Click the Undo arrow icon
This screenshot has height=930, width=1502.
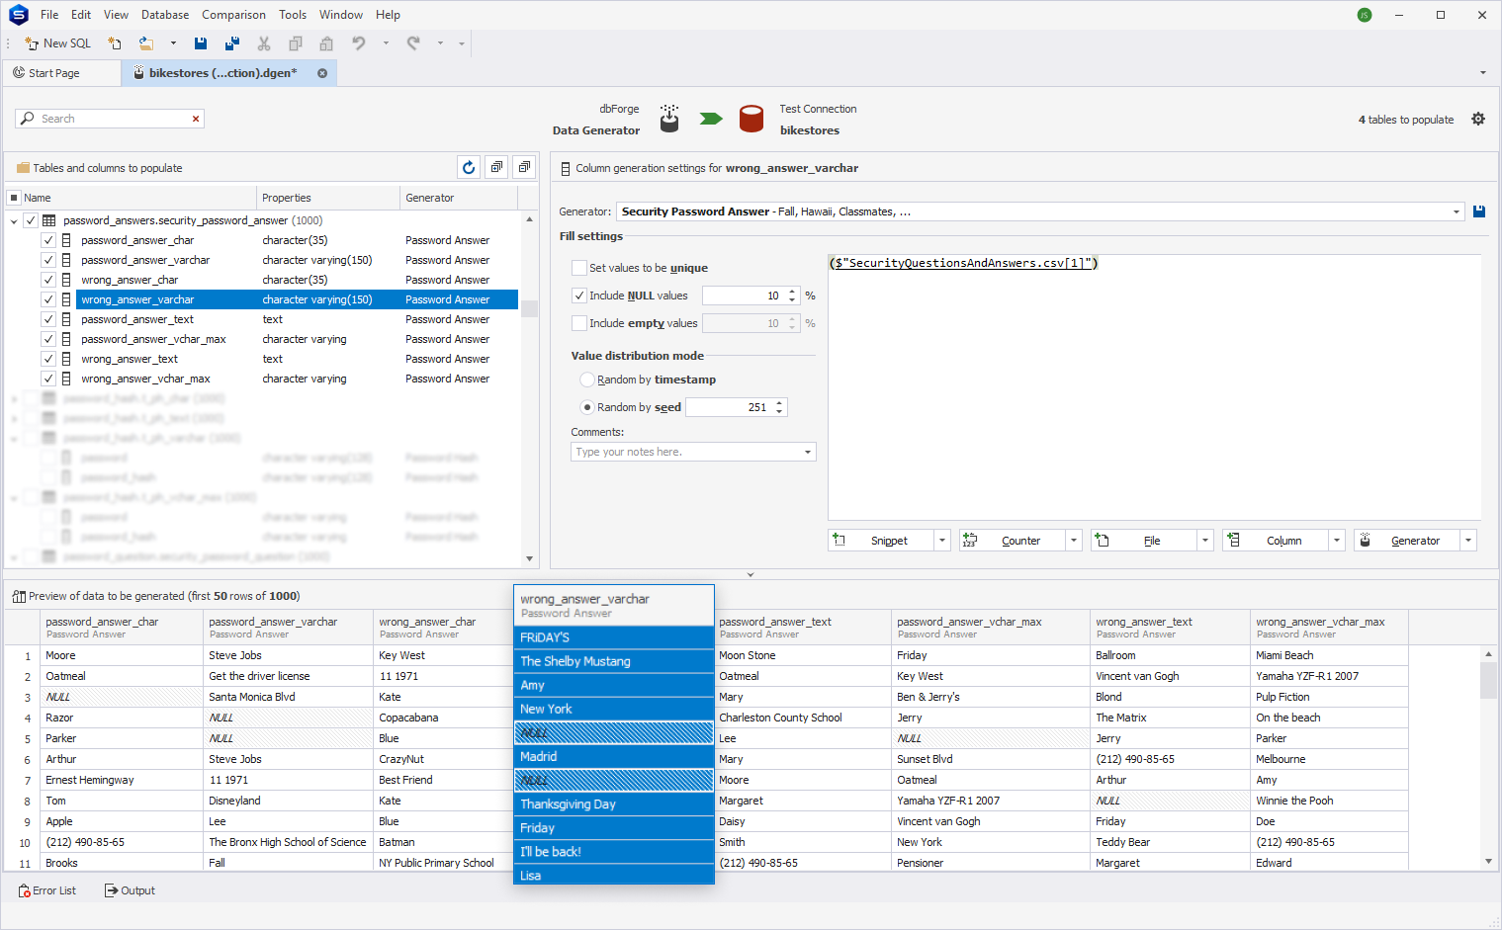click(359, 43)
